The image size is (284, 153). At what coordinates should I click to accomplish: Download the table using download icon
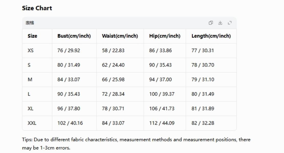pyautogui.click(x=220, y=23)
